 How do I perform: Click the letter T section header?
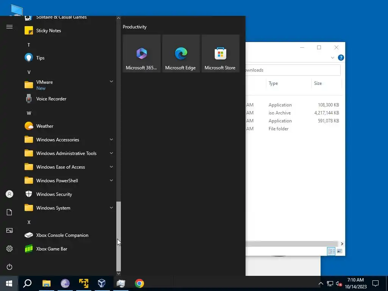[x=29, y=45]
